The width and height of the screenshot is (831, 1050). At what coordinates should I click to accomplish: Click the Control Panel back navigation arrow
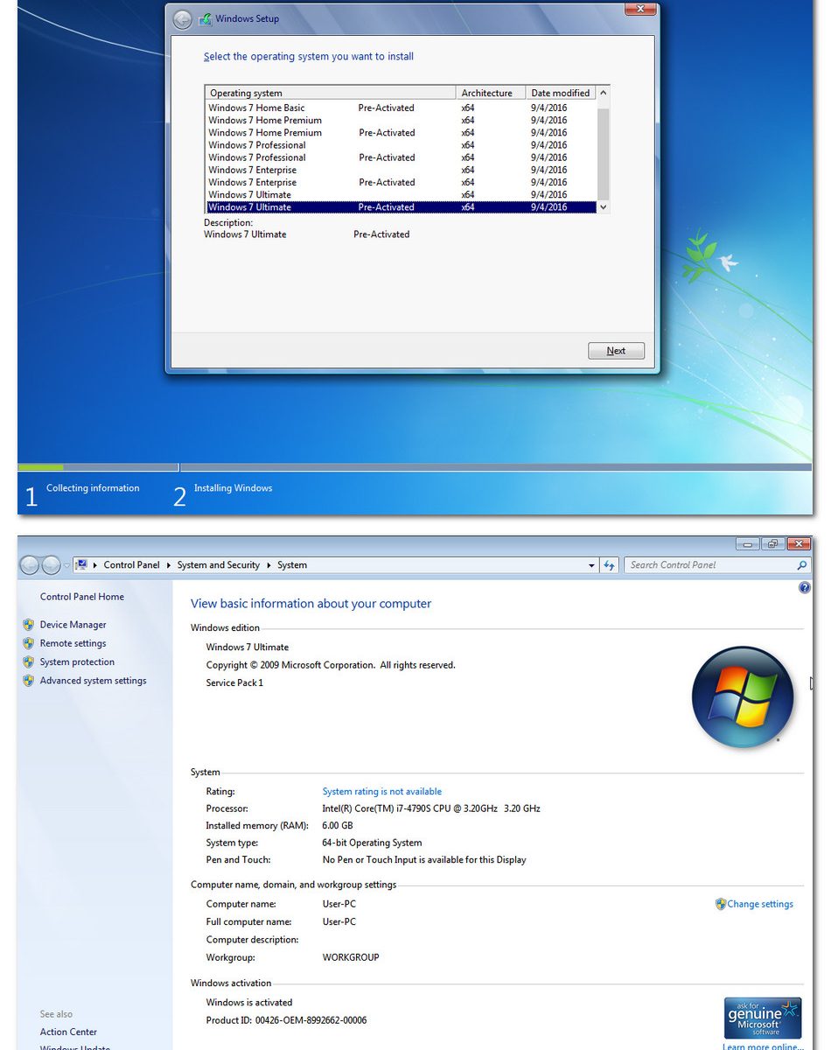click(x=30, y=565)
